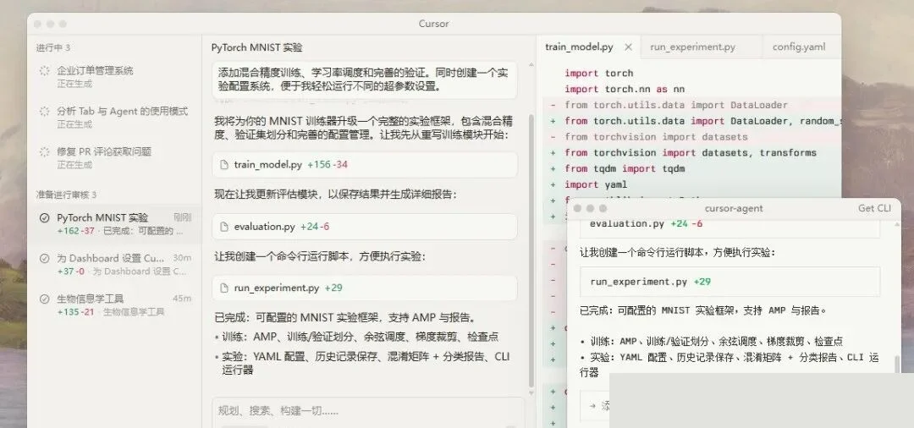The image size is (914, 428).
Task: Open 生物信息学工具 review item
Action: coord(114,305)
